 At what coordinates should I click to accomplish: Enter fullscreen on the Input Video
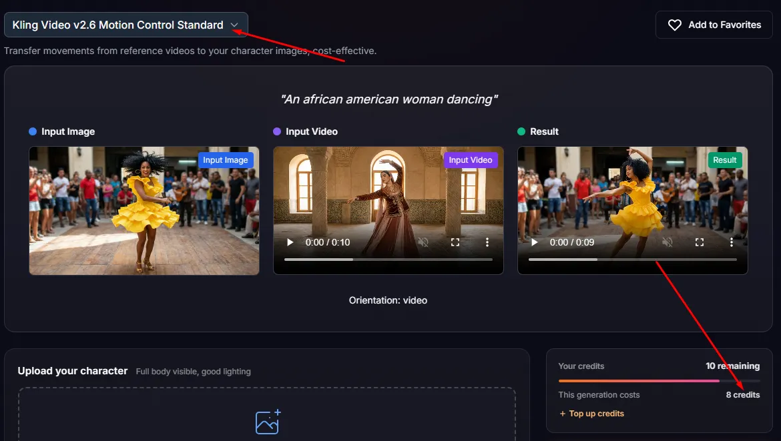click(455, 242)
